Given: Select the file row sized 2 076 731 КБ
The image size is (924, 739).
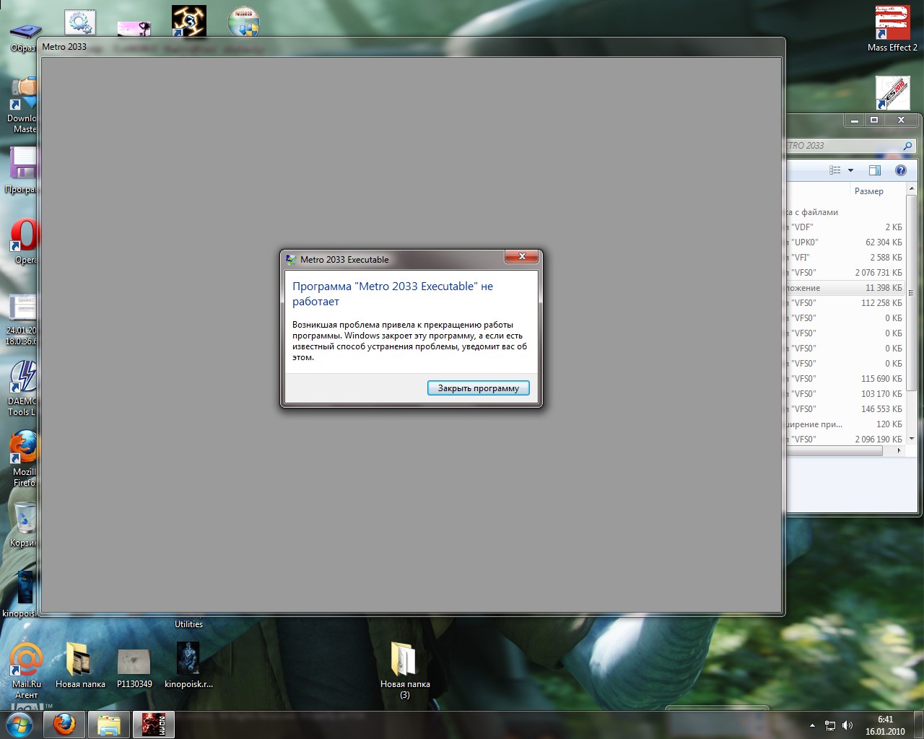Looking at the screenshot, I should (845, 273).
